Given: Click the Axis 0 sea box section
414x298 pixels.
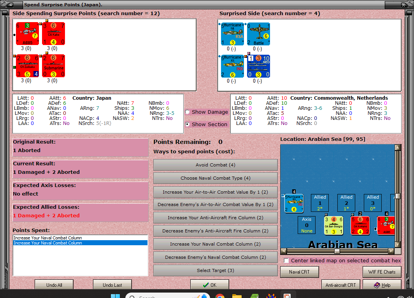Looking at the screenshot, I should point(307,225).
